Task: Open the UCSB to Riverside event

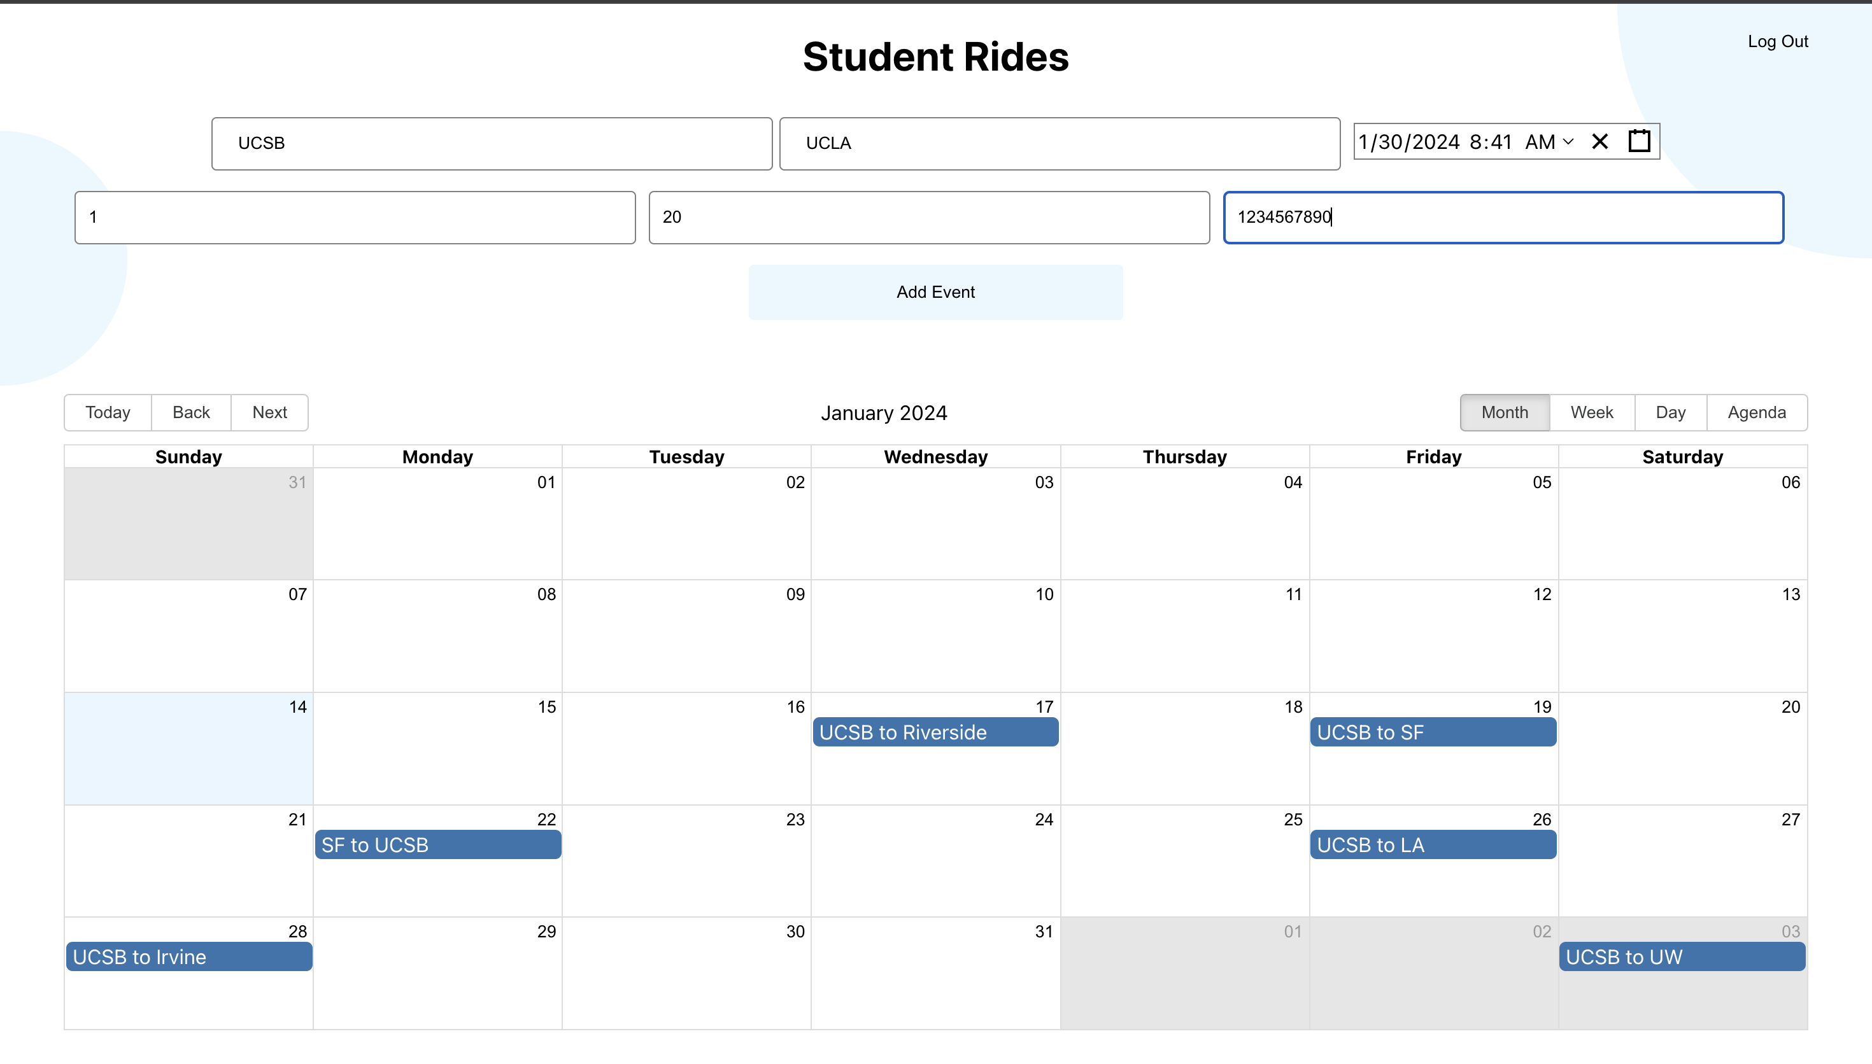Action: pyautogui.click(x=935, y=732)
